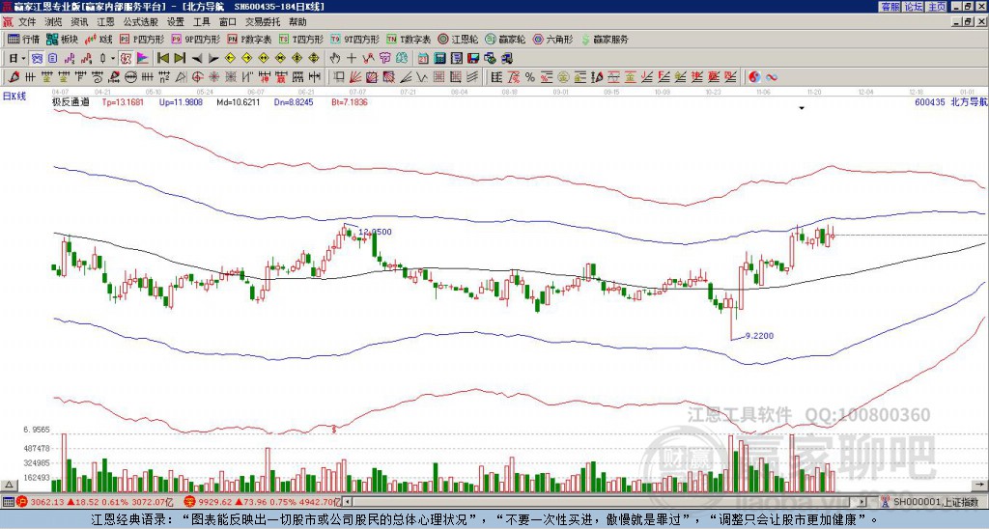The height and width of the screenshot is (529, 989).
Task: Click the 主页 homepage link
Action: click(937, 7)
